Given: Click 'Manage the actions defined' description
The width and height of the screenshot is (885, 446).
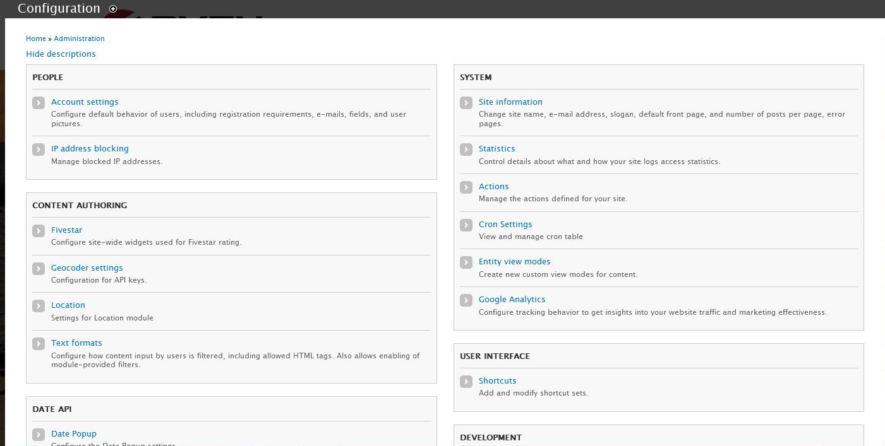Looking at the screenshot, I should tap(553, 199).
